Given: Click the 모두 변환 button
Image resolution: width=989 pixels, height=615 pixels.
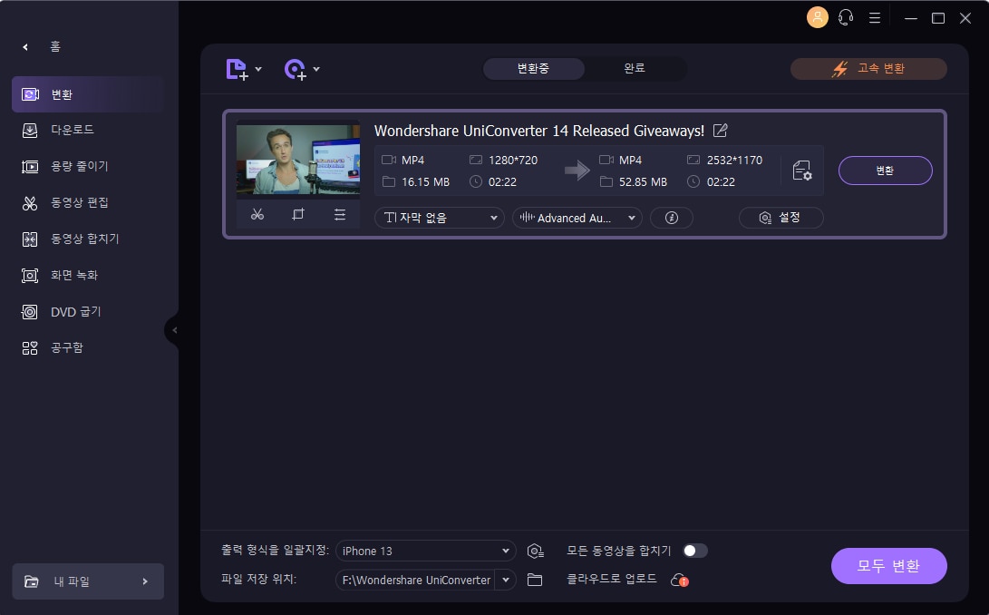Looking at the screenshot, I should point(888,566).
